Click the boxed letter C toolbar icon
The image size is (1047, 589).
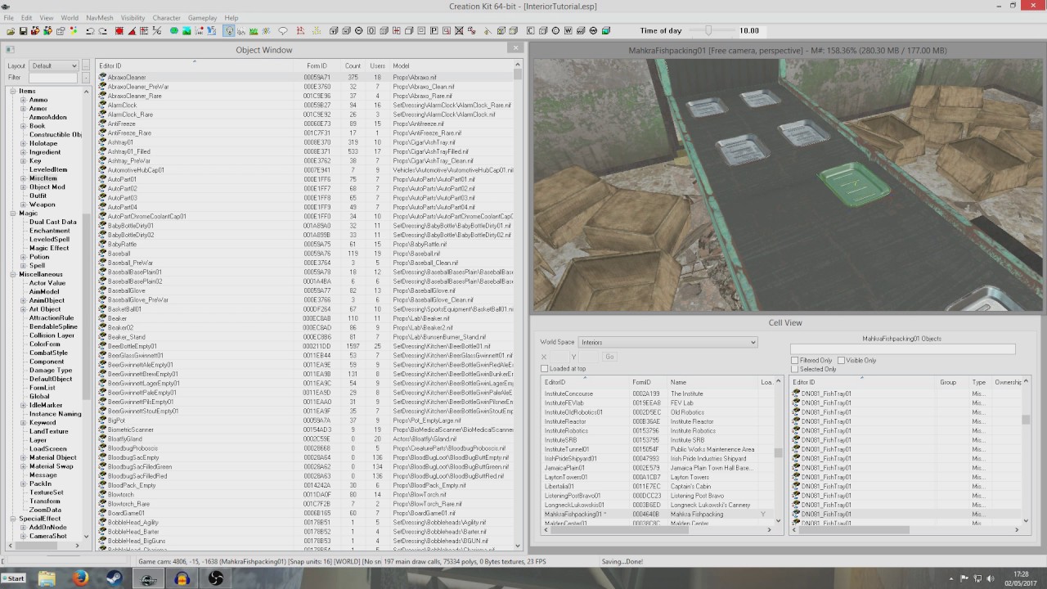(531, 31)
